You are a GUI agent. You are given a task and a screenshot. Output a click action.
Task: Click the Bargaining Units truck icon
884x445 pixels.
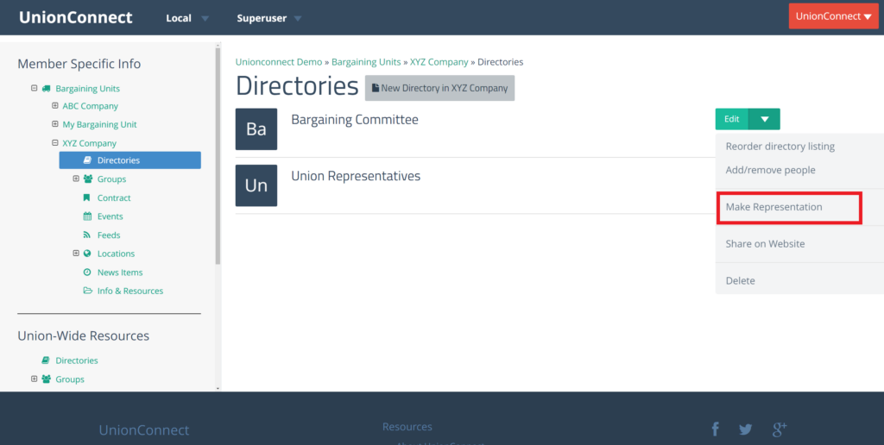47,89
